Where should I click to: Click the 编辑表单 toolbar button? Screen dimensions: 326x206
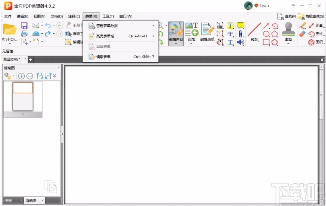tap(207, 32)
